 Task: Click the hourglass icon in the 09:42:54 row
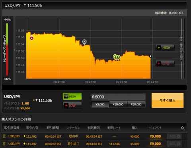[4, 136]
